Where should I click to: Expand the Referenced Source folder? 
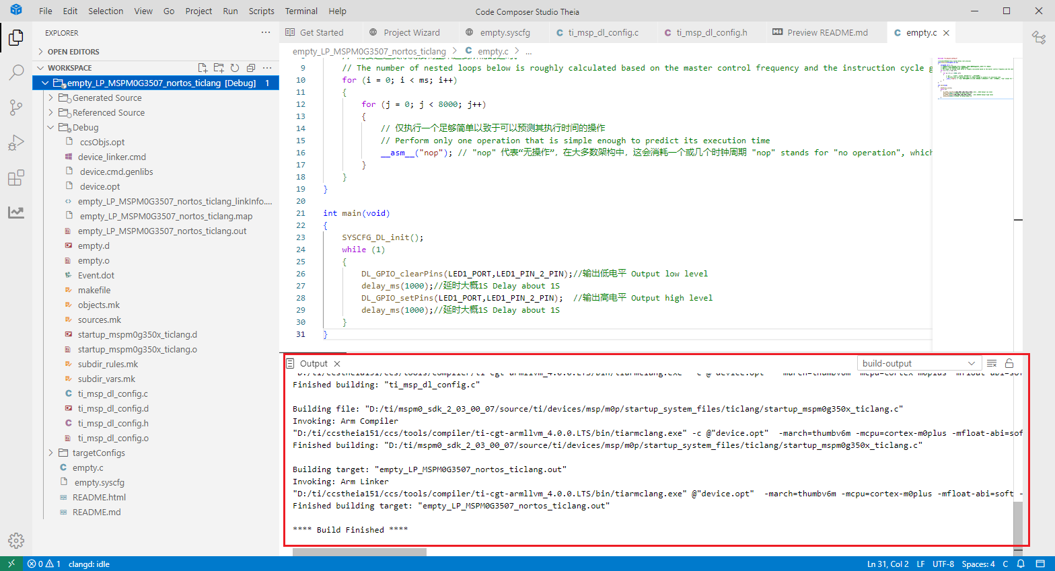point(50,112)
